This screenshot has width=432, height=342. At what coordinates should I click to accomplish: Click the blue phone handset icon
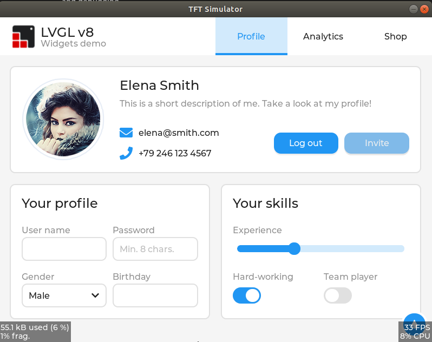(126, 153)
